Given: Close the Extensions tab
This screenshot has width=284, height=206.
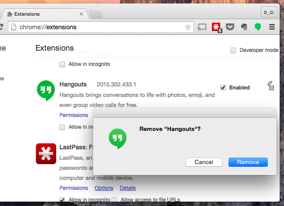Looking at the screenshot, I should (x=81, y=14).
